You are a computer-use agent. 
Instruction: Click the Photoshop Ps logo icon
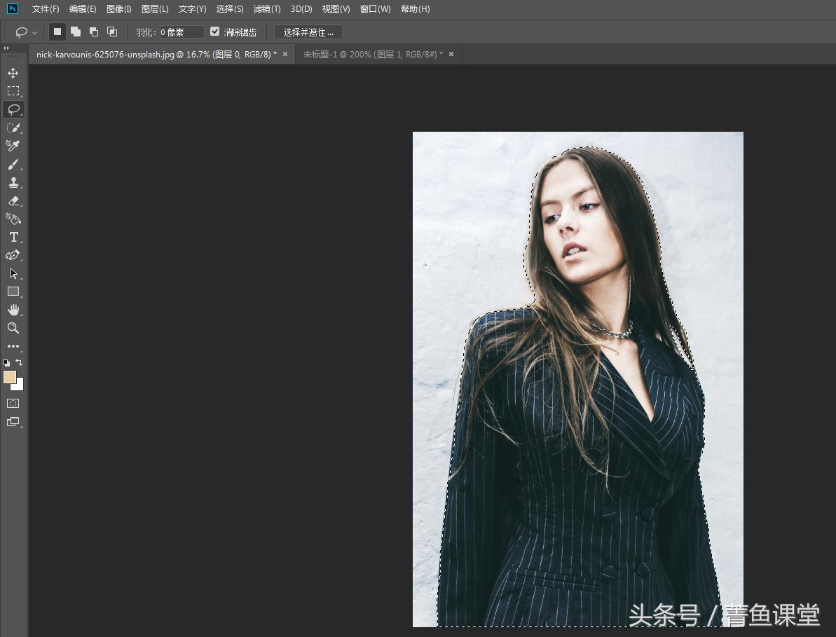[12, 8]
